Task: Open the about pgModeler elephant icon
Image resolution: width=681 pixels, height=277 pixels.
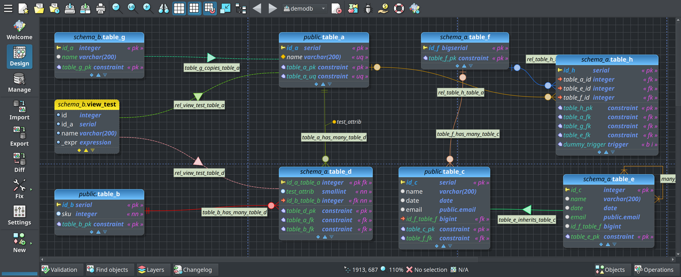Action: pos(415,9)
